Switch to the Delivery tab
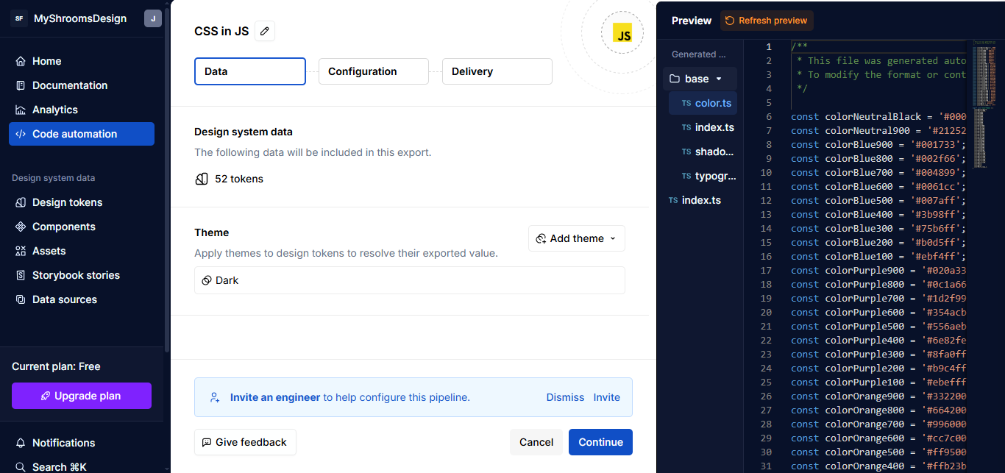Image resolution: width=1005 pixels, height=473 pixels. pyautogui.click(x=497, y=71)
